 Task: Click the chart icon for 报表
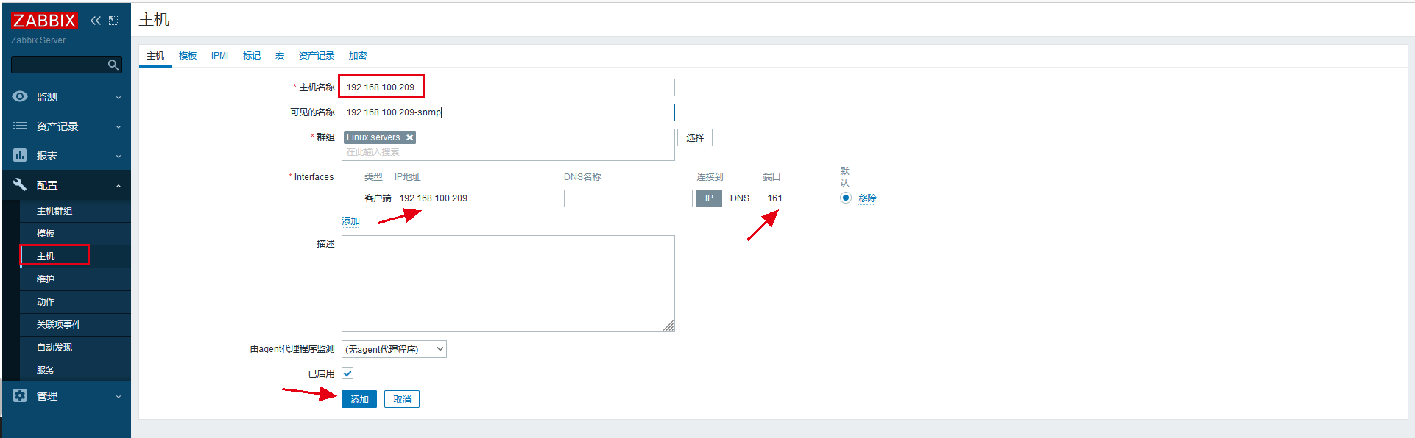pyautogui.click(x=20, y=156)
